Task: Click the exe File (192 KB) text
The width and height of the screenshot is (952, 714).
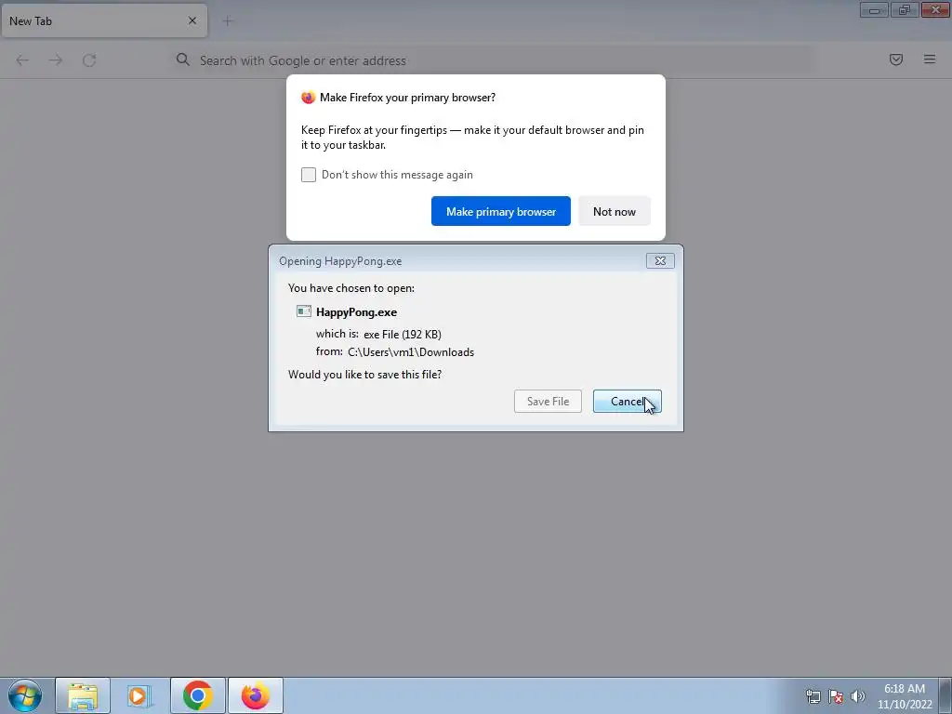Action: [403, 334]
